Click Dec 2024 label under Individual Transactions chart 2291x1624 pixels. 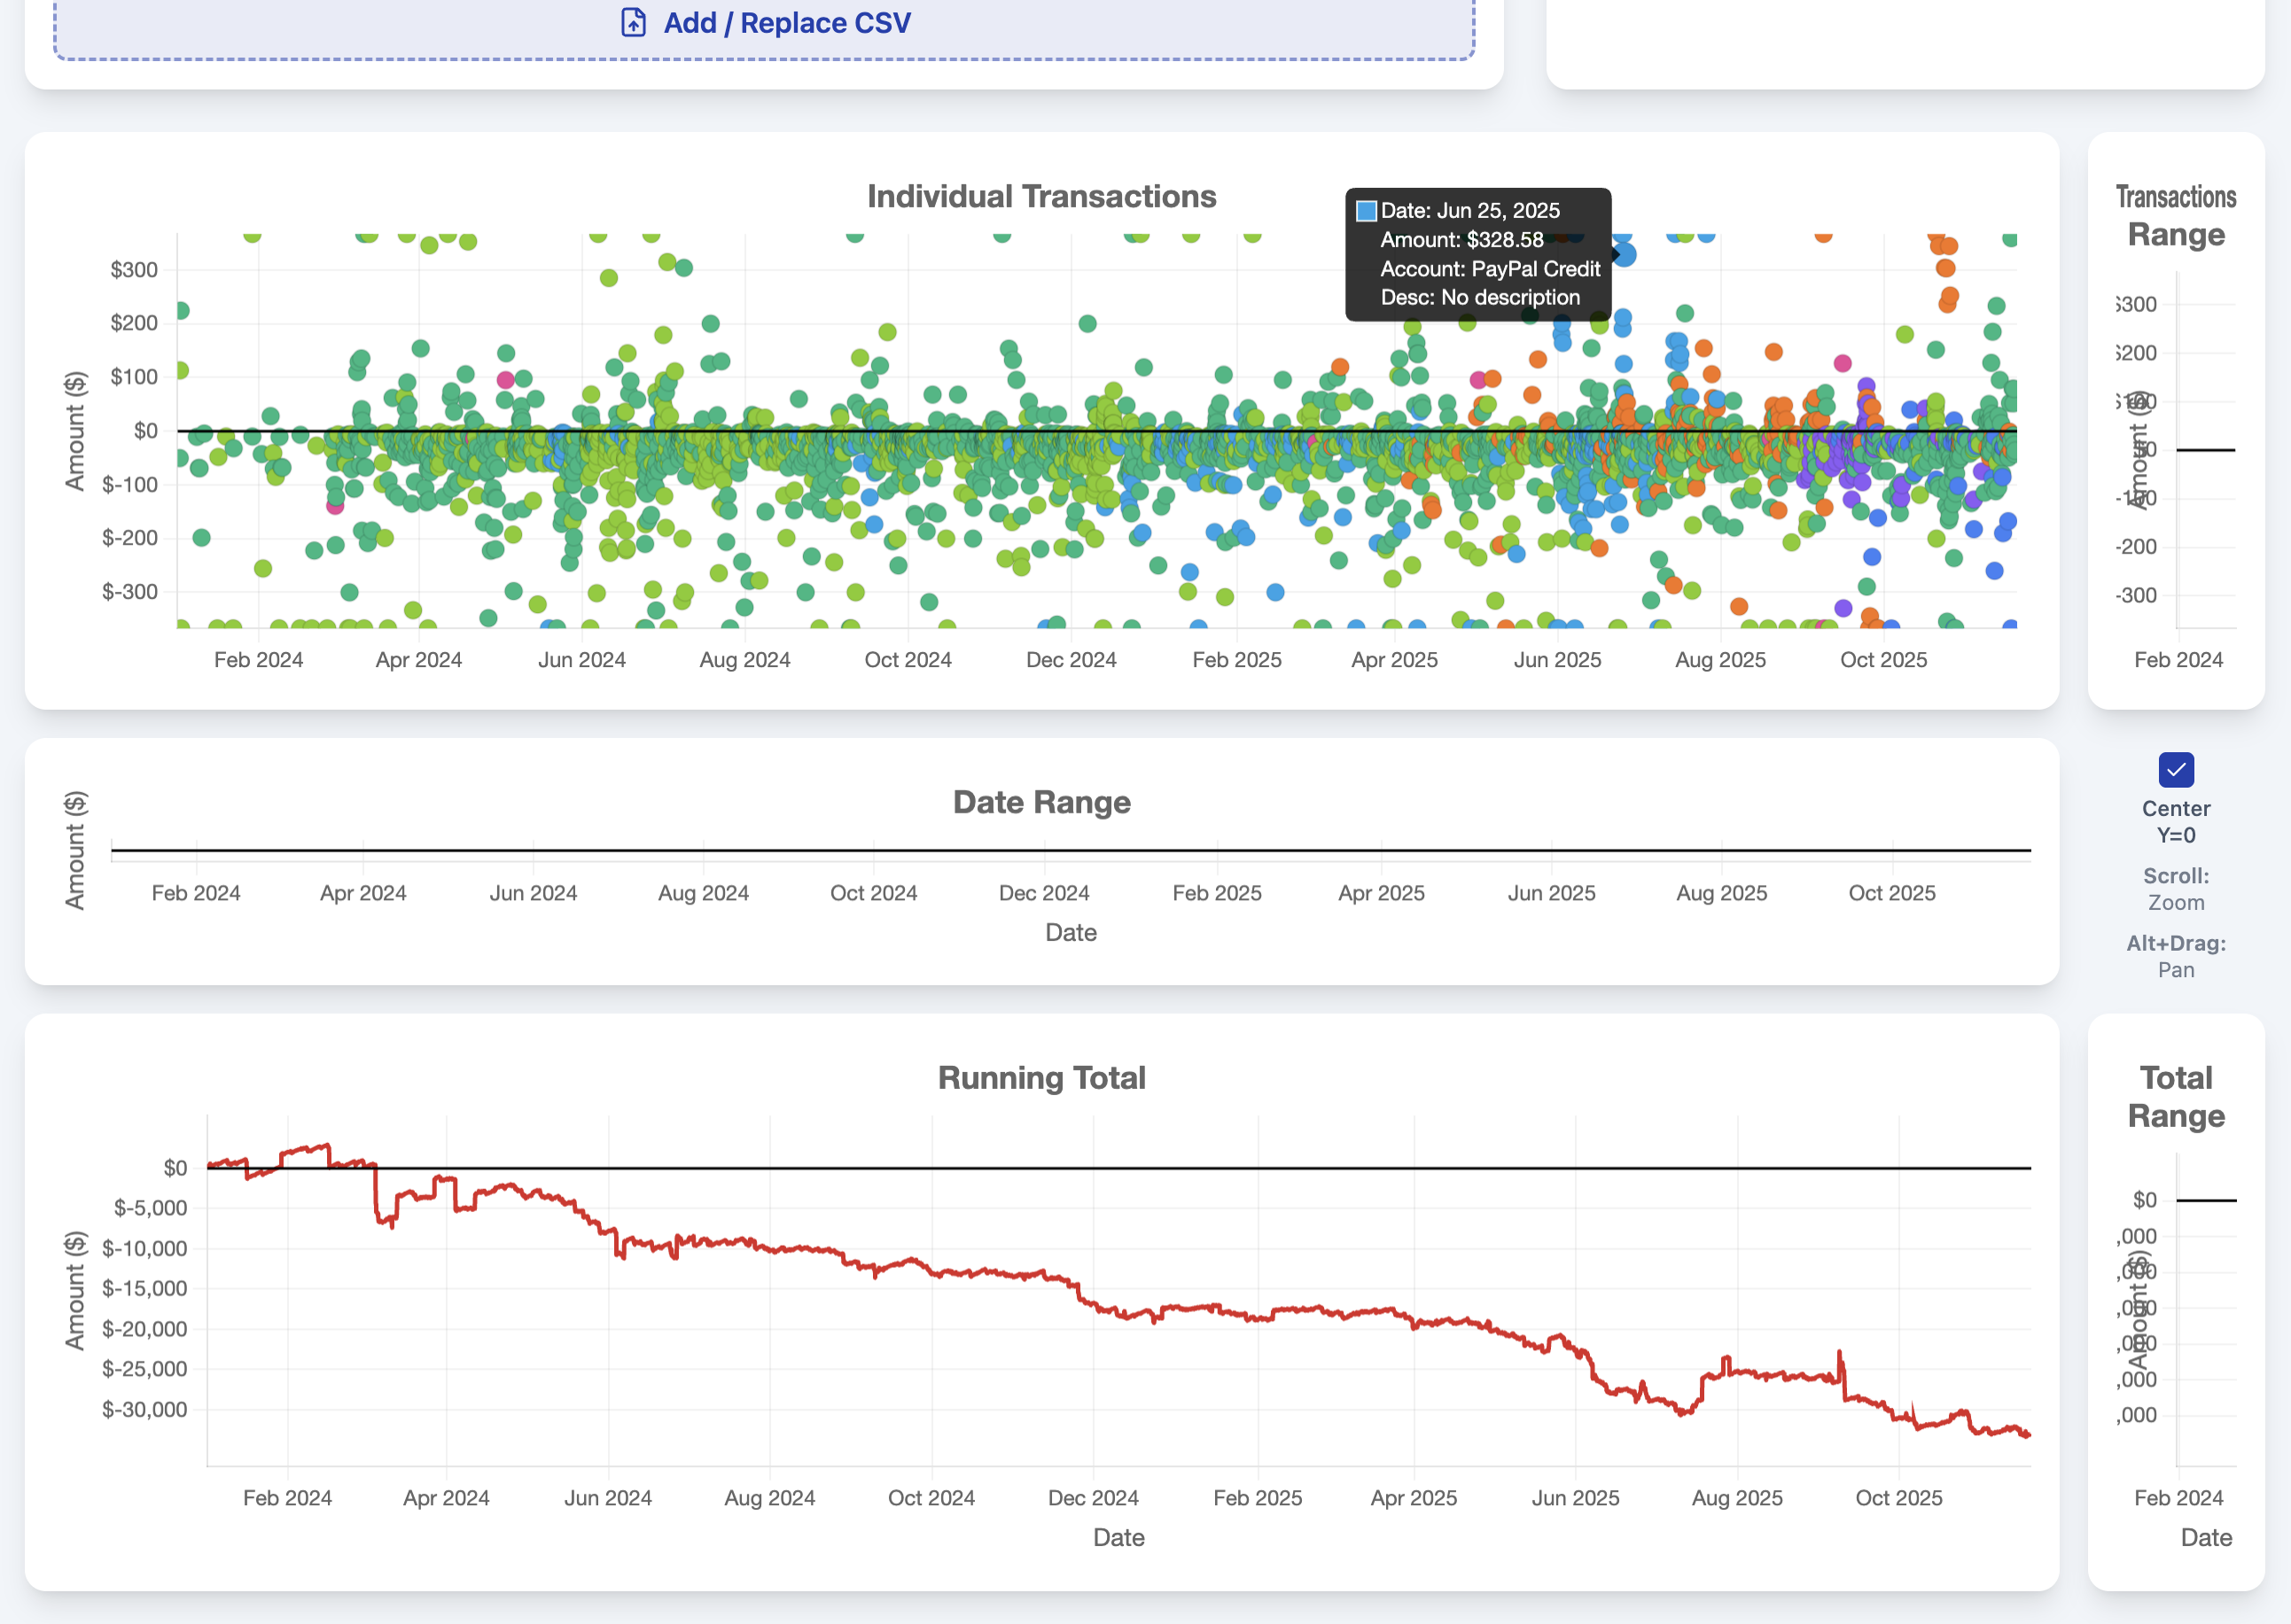coord(1071,660)
